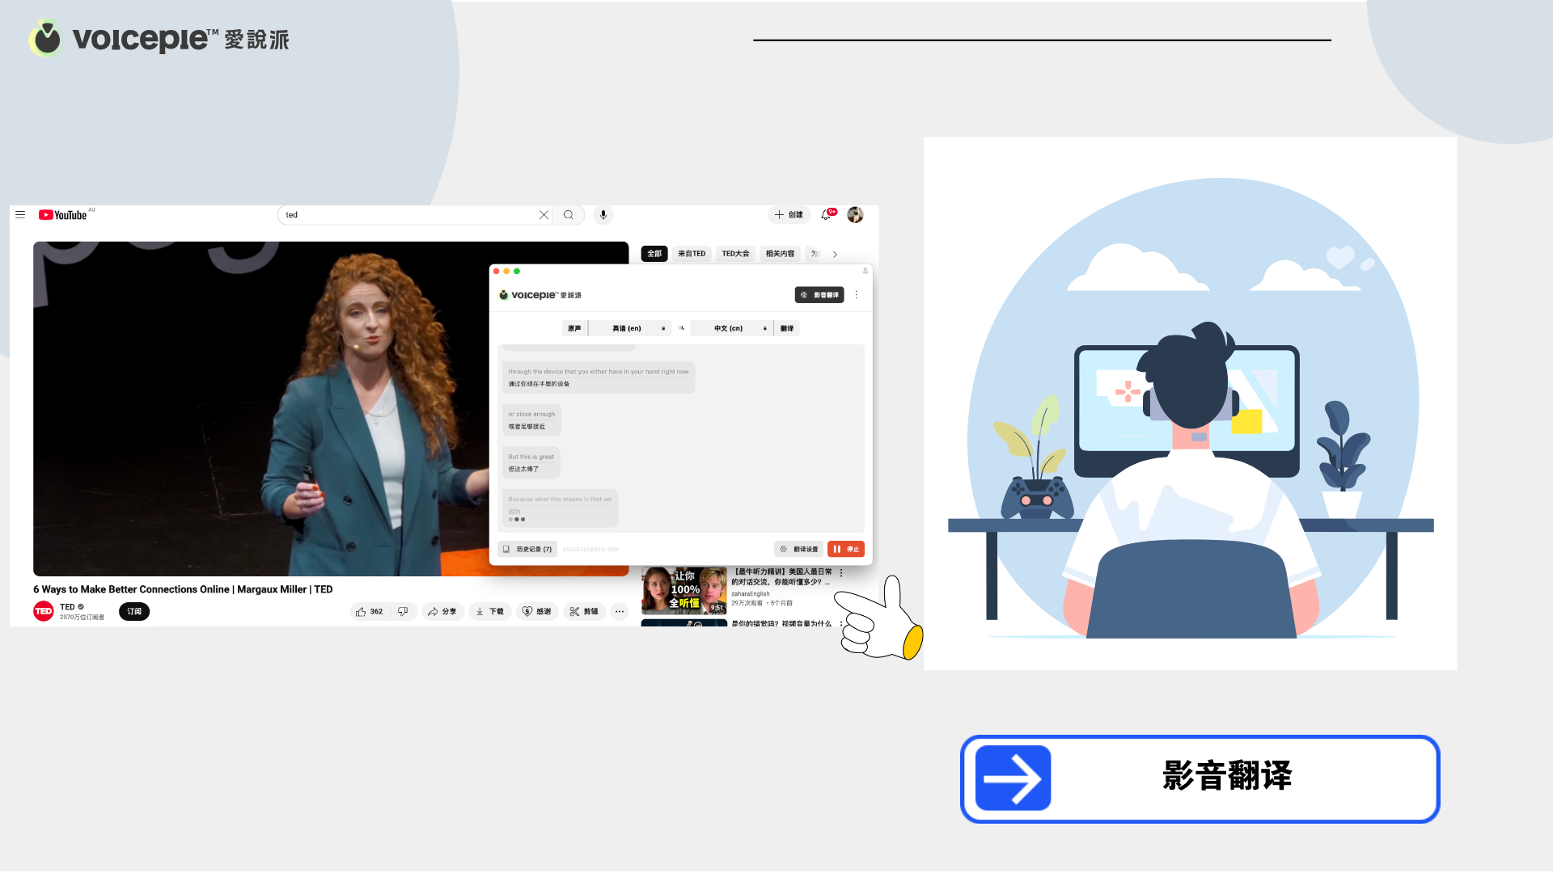This screenshot has width=1553, height=873.
Task: Pause translation with the red 停止 button
Action: coord(846,550)
